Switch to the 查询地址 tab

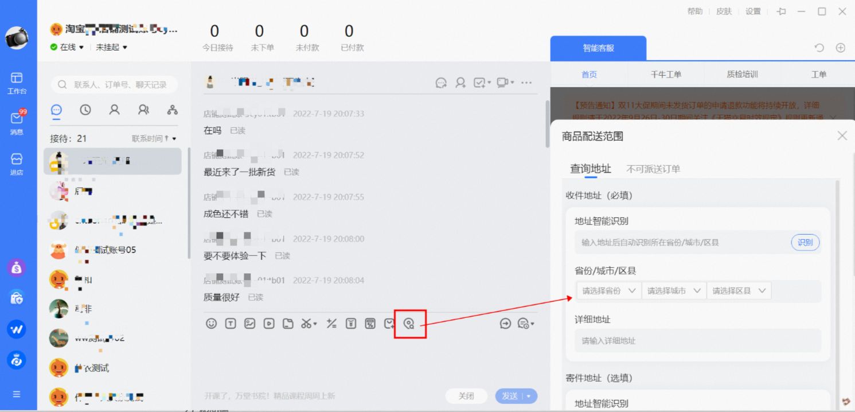click(591, 169)
